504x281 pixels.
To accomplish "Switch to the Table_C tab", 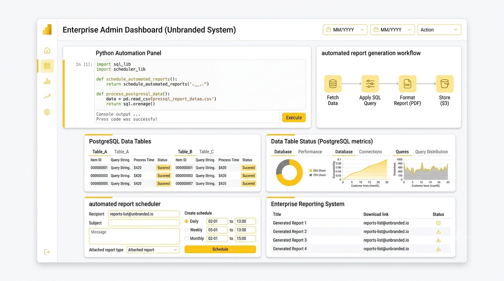I will click(x=207, y=152).
